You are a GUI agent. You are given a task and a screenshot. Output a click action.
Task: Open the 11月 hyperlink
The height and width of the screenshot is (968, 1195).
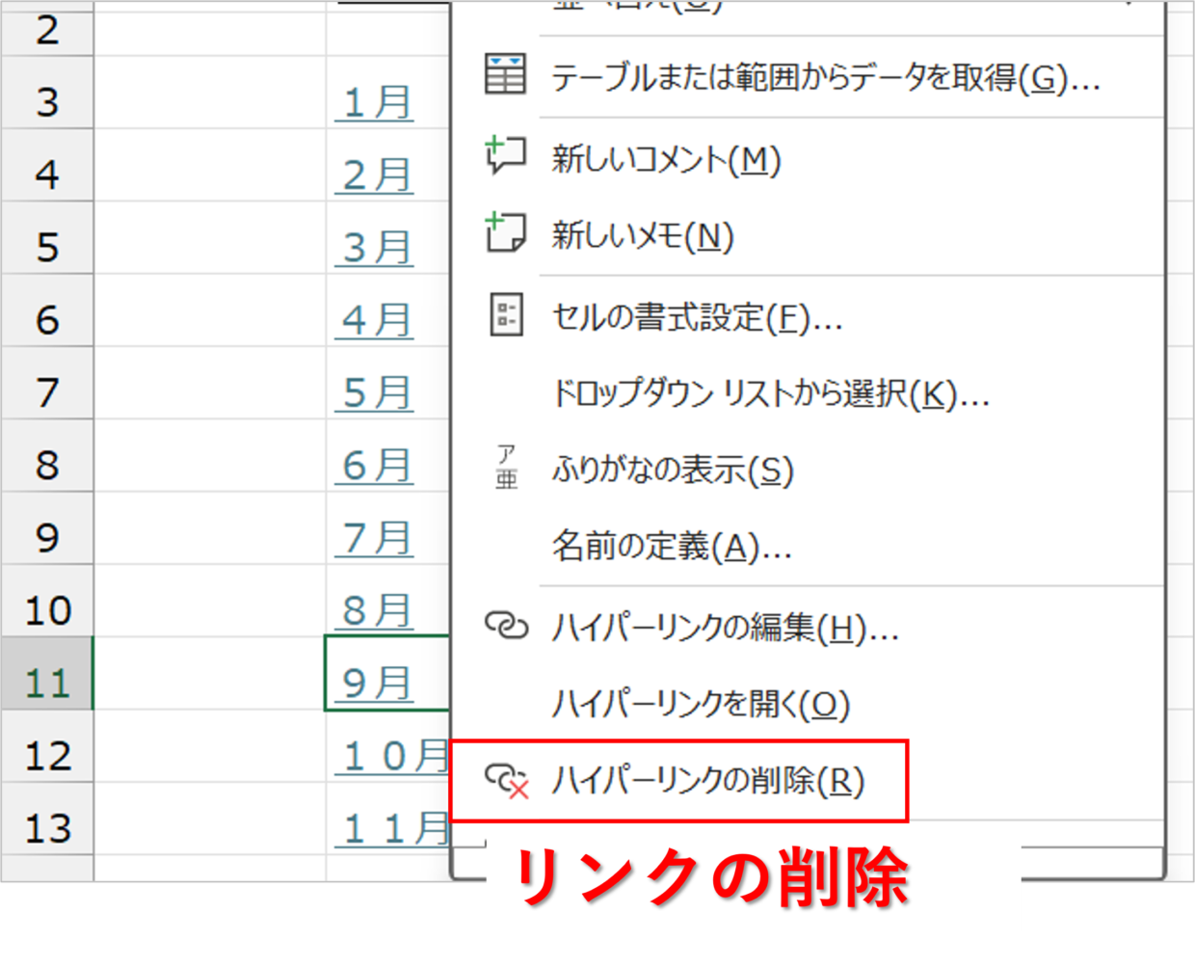[393, 828]
